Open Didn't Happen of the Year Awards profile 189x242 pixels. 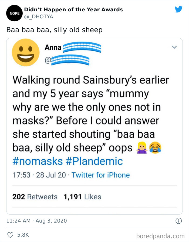click(73, 9)
